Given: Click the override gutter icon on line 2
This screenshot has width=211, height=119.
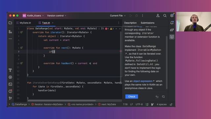Looking at the screenshot, I should coord(21,32).
